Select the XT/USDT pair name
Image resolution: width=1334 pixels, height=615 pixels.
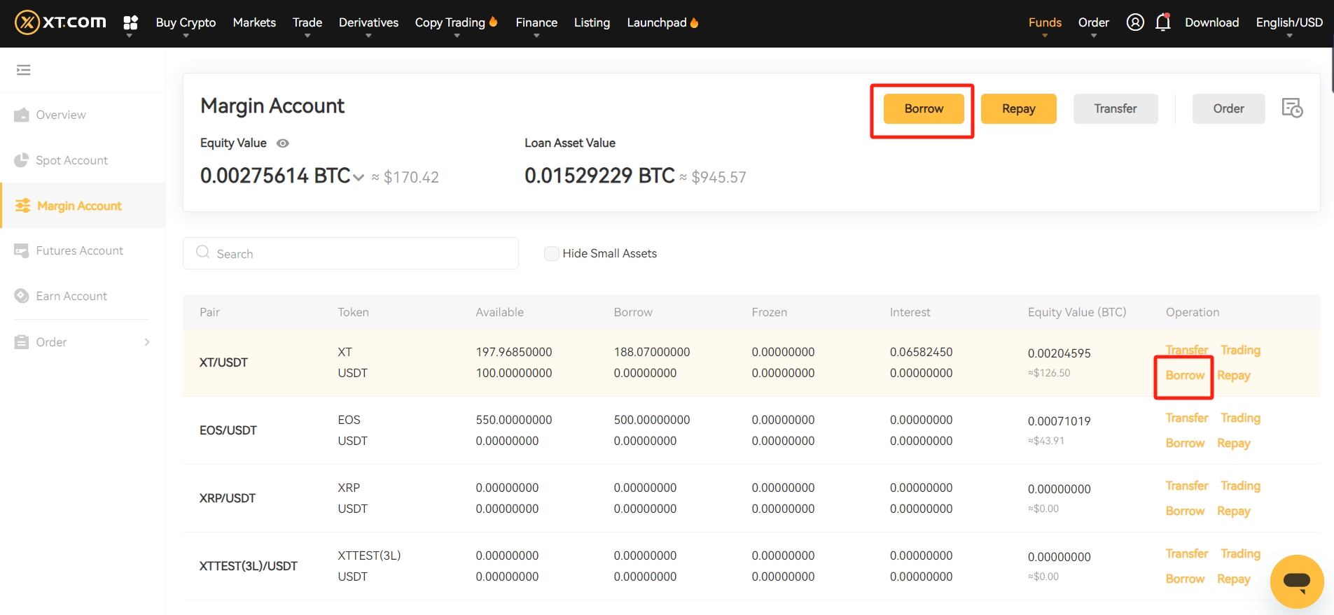[x=223, y=362]
